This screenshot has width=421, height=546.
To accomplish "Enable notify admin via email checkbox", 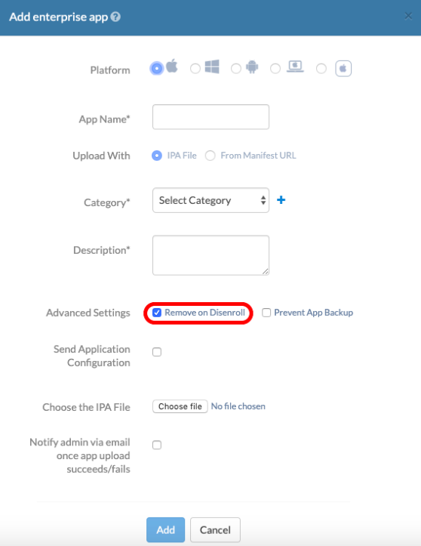I will coord(157,445).
